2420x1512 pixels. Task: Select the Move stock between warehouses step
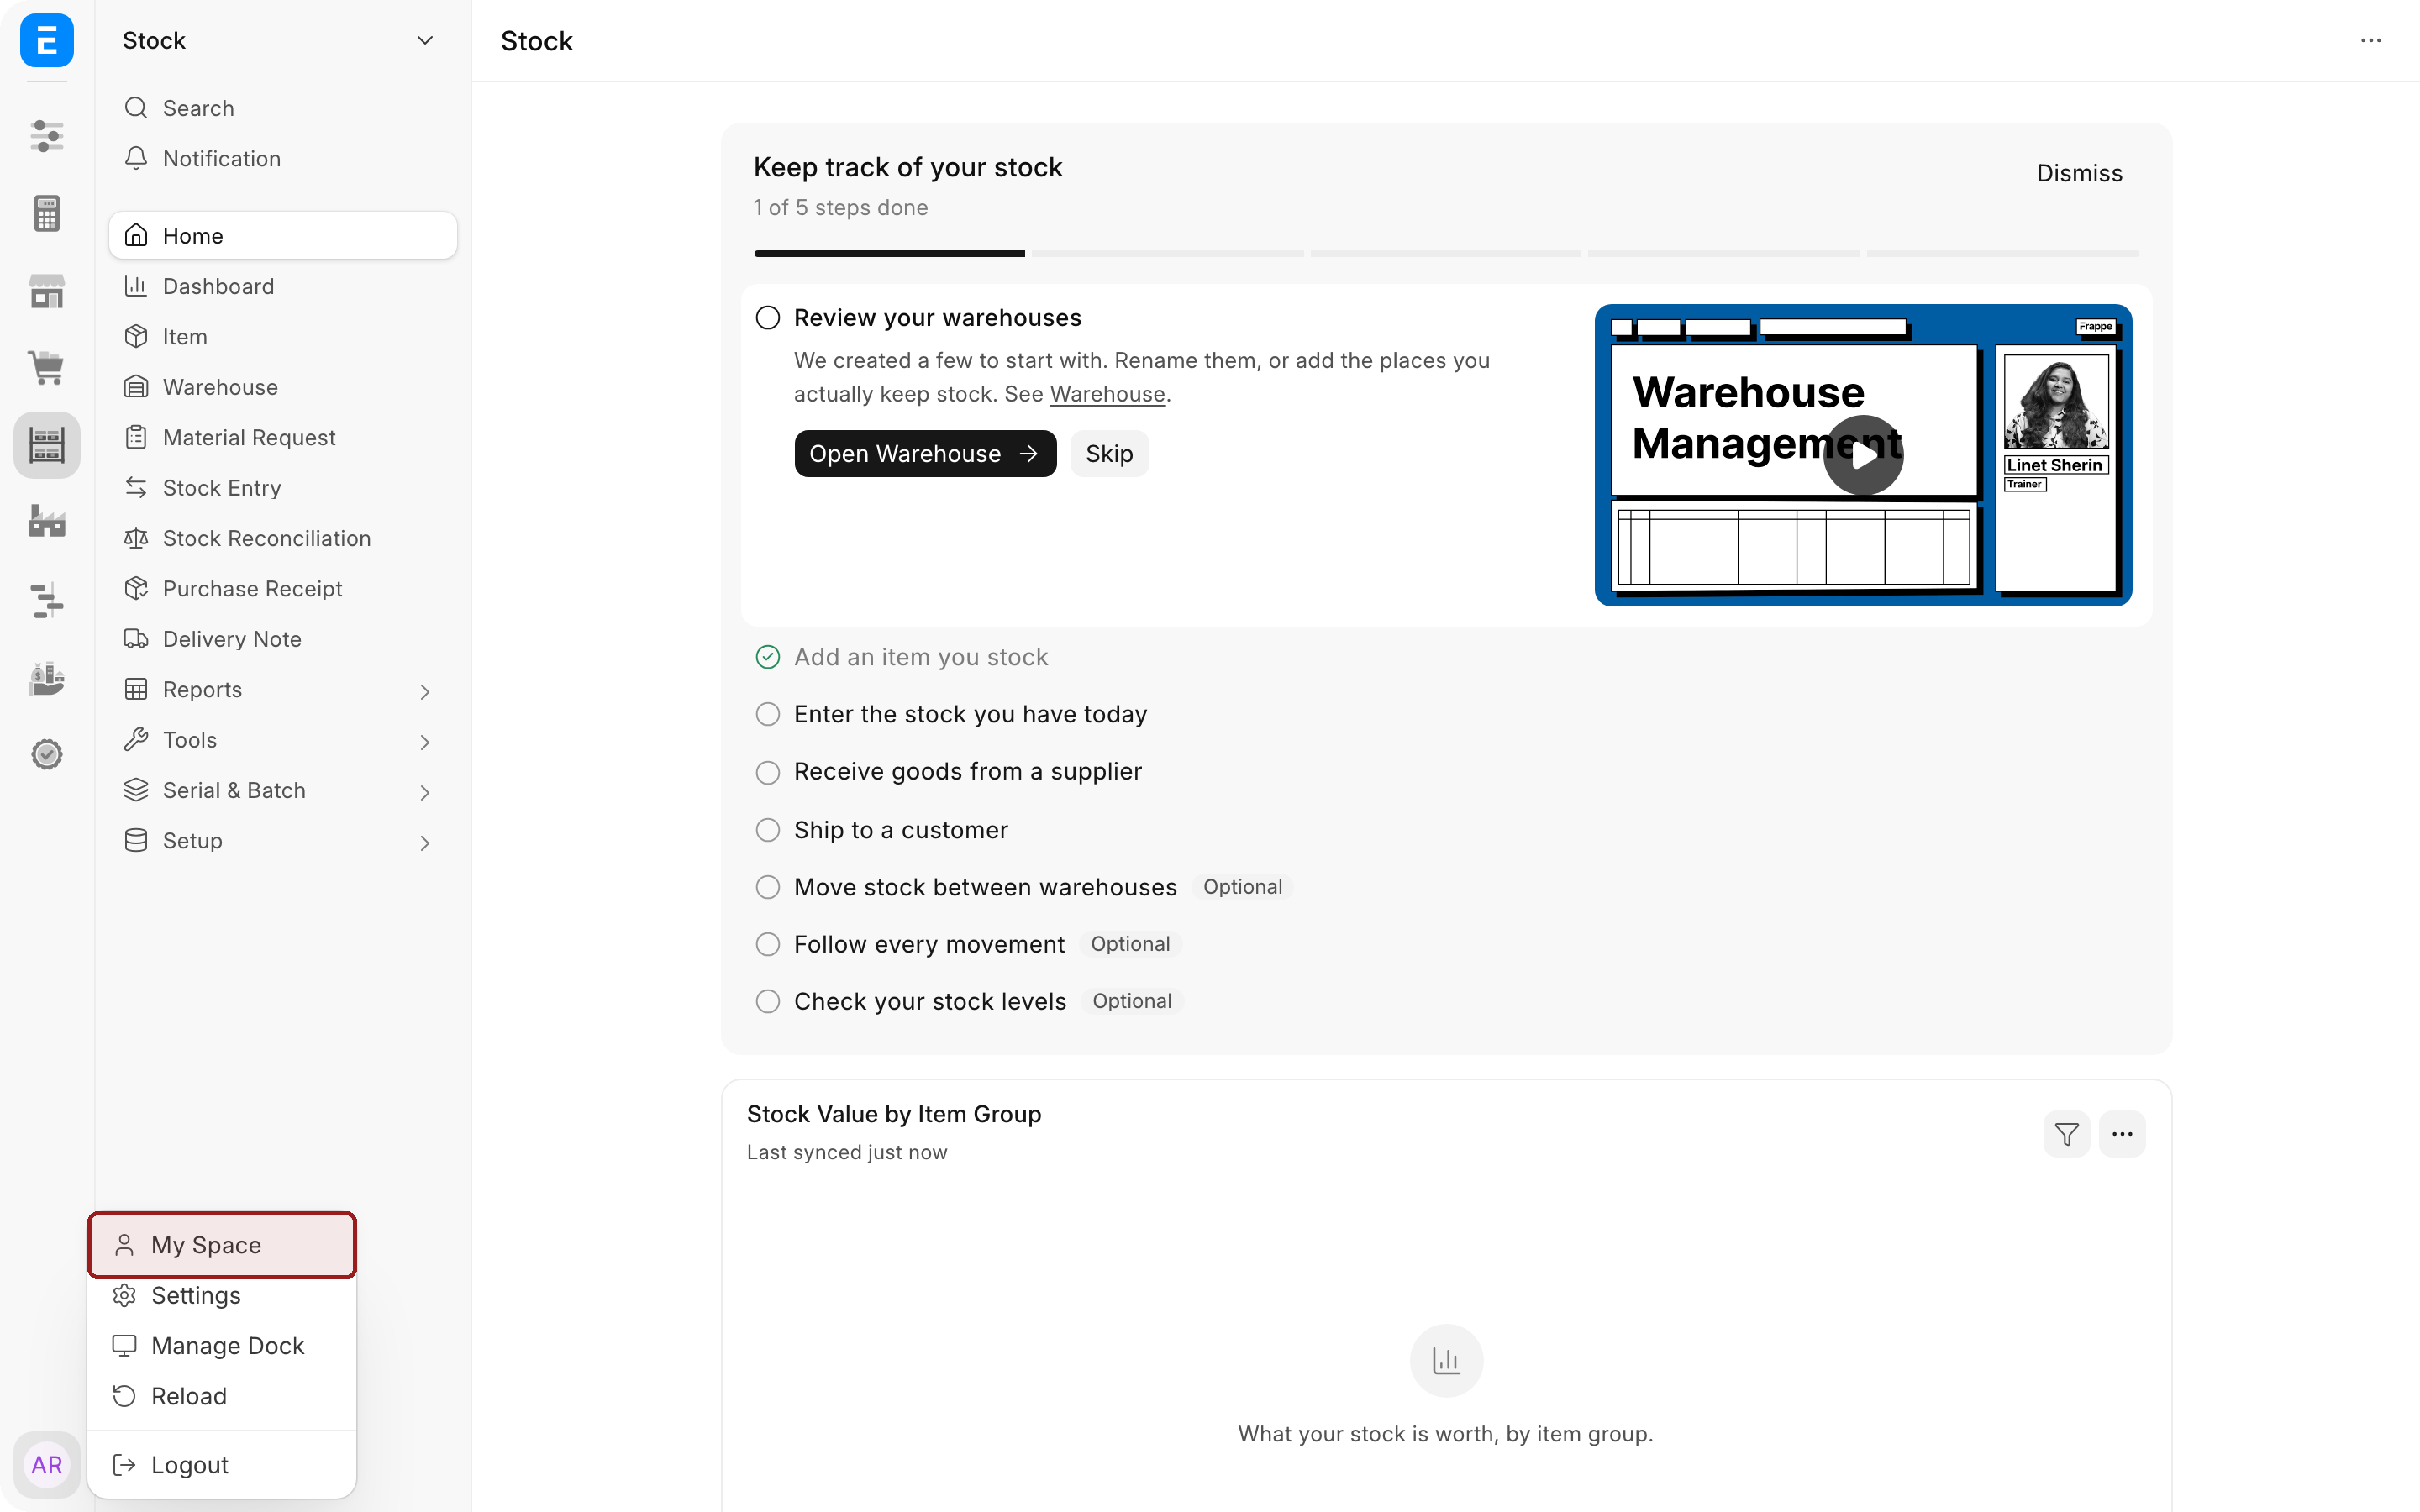[x=985, y=887]
